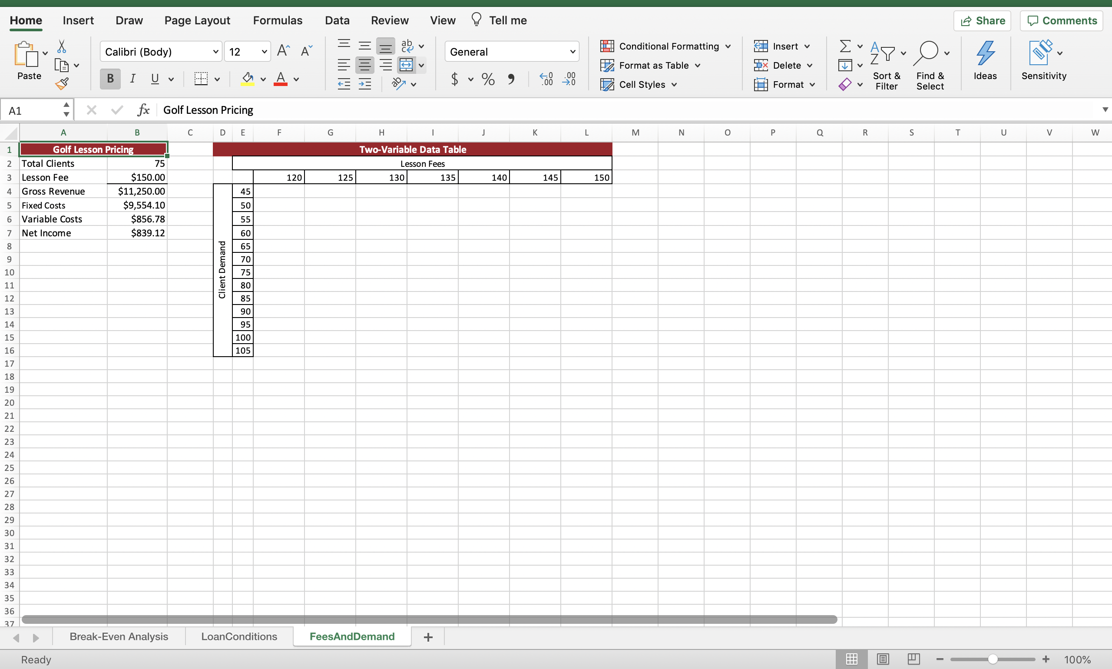Apply the red font color swatch
Screen dimensions: 1112x669
pos(280,79)
